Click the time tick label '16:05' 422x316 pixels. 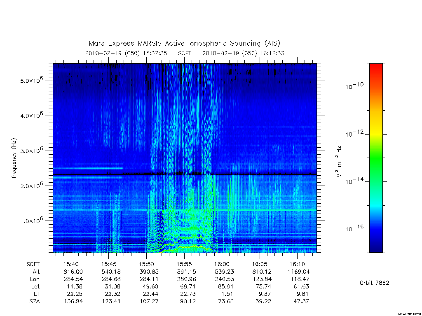pyautogui.click(x=260, y=265)
